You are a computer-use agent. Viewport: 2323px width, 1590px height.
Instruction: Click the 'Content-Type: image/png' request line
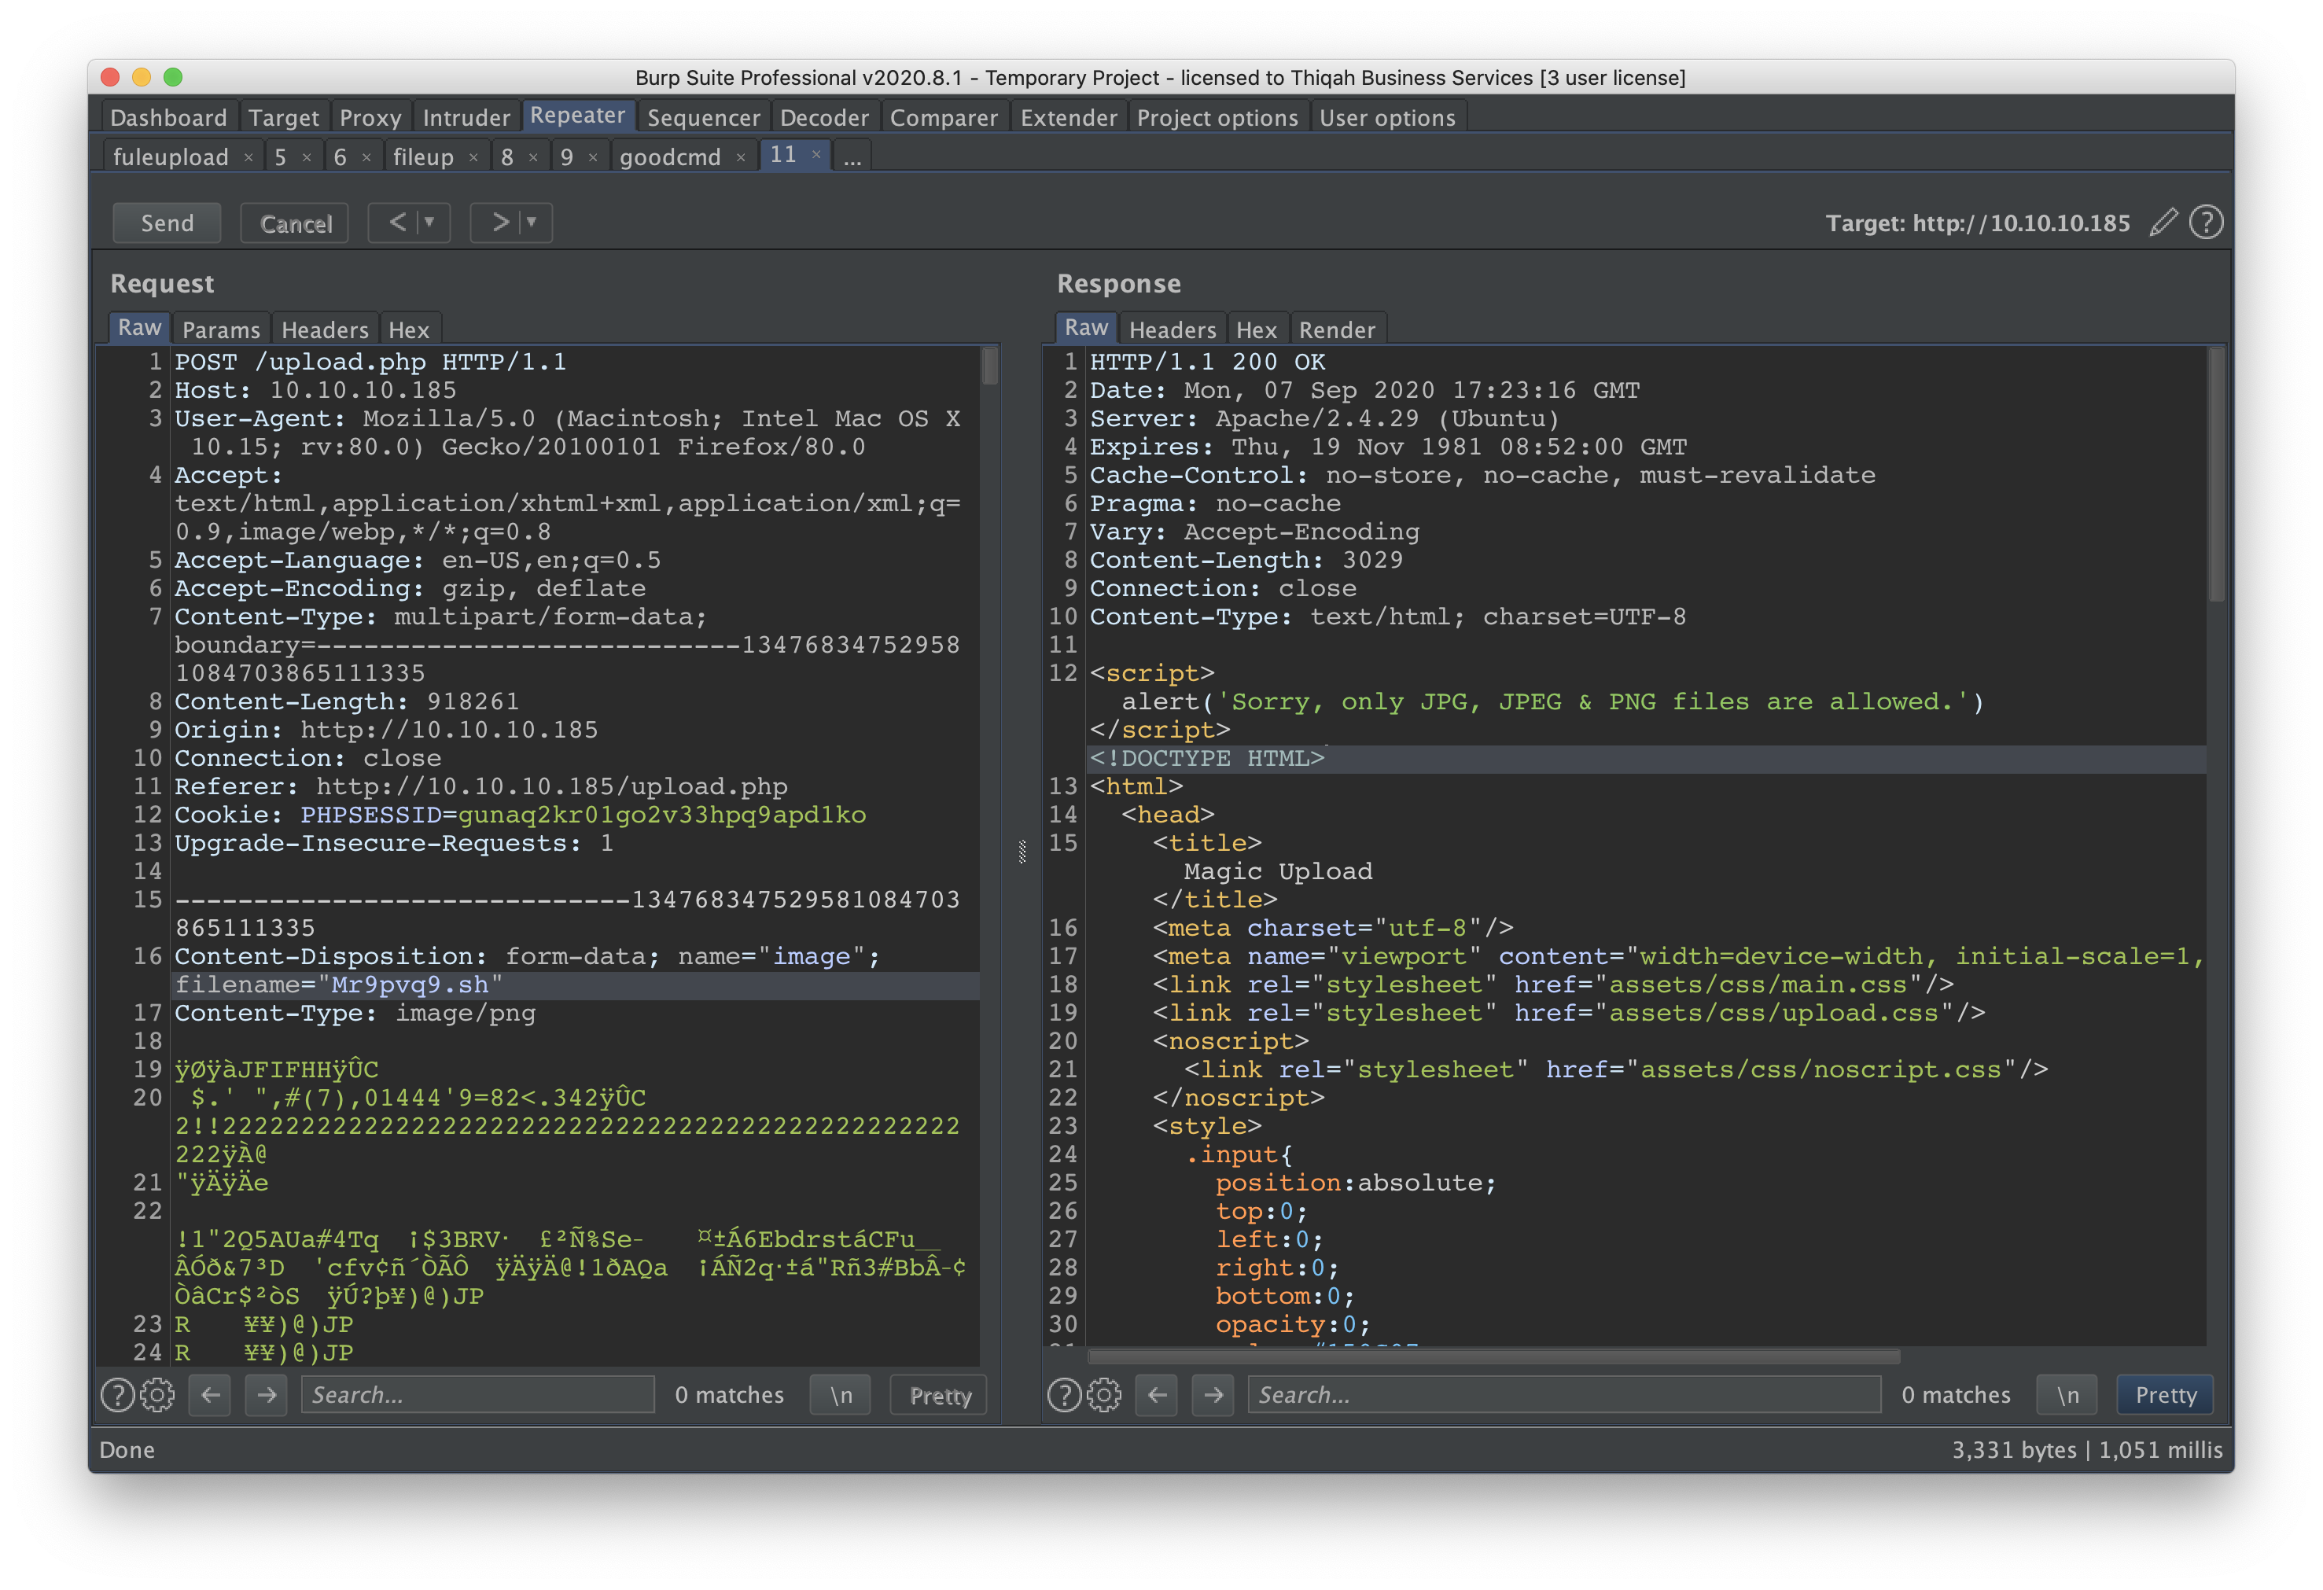coord(355,1014)
